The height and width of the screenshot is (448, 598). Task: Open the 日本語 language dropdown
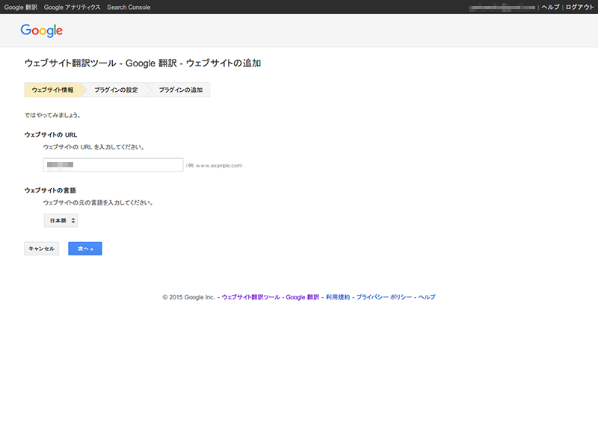coord(61,220)
